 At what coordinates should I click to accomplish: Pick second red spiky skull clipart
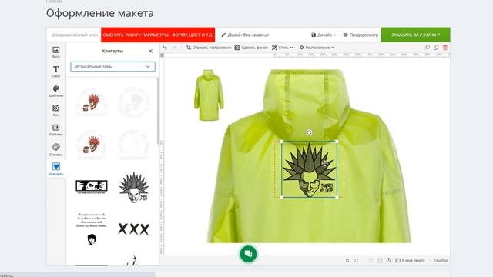pos(92,145)
